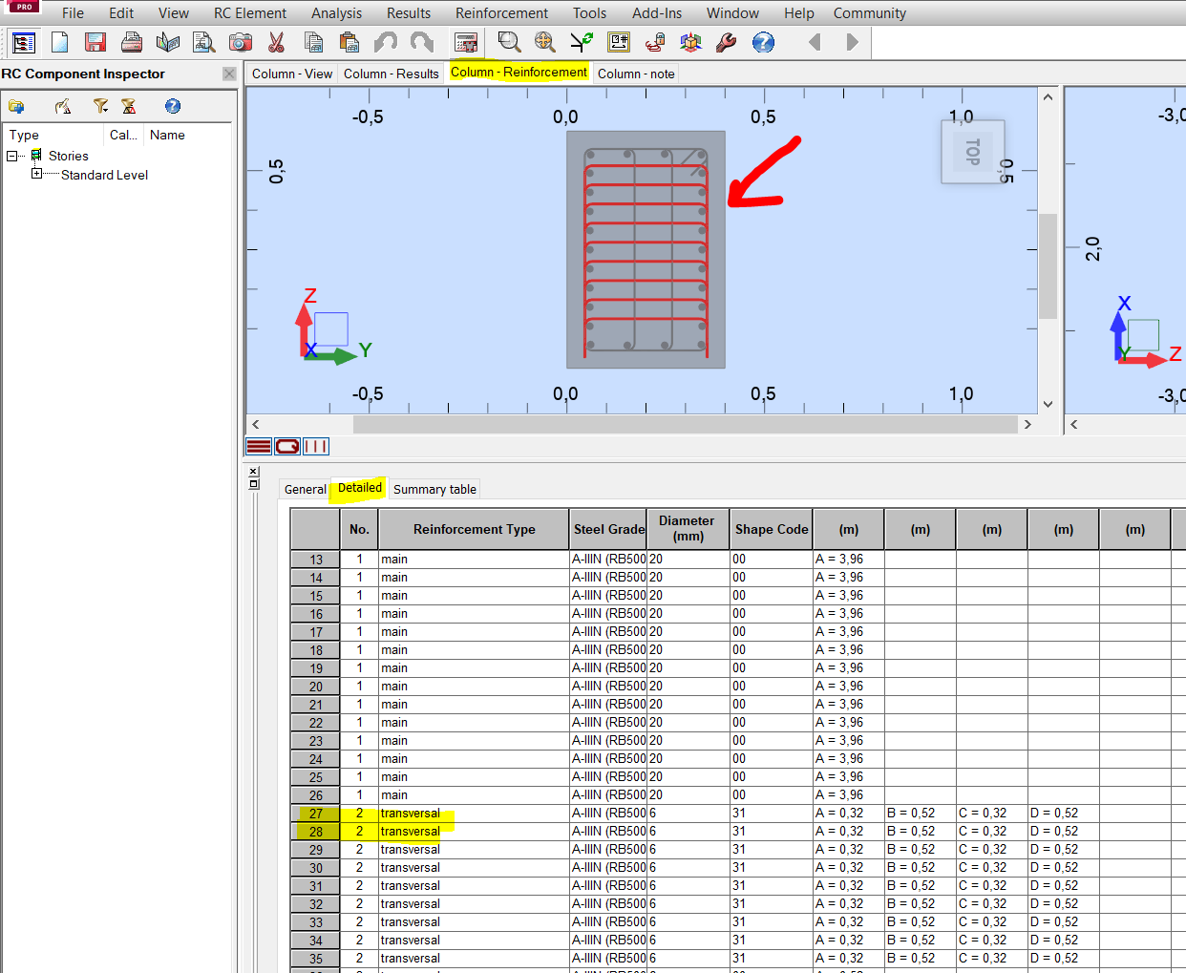Open the screen capture camera tool

point(241,42)
